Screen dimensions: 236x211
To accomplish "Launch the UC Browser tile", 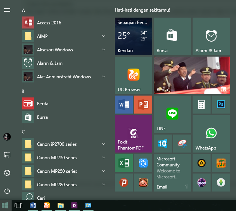I will [134, 75].
